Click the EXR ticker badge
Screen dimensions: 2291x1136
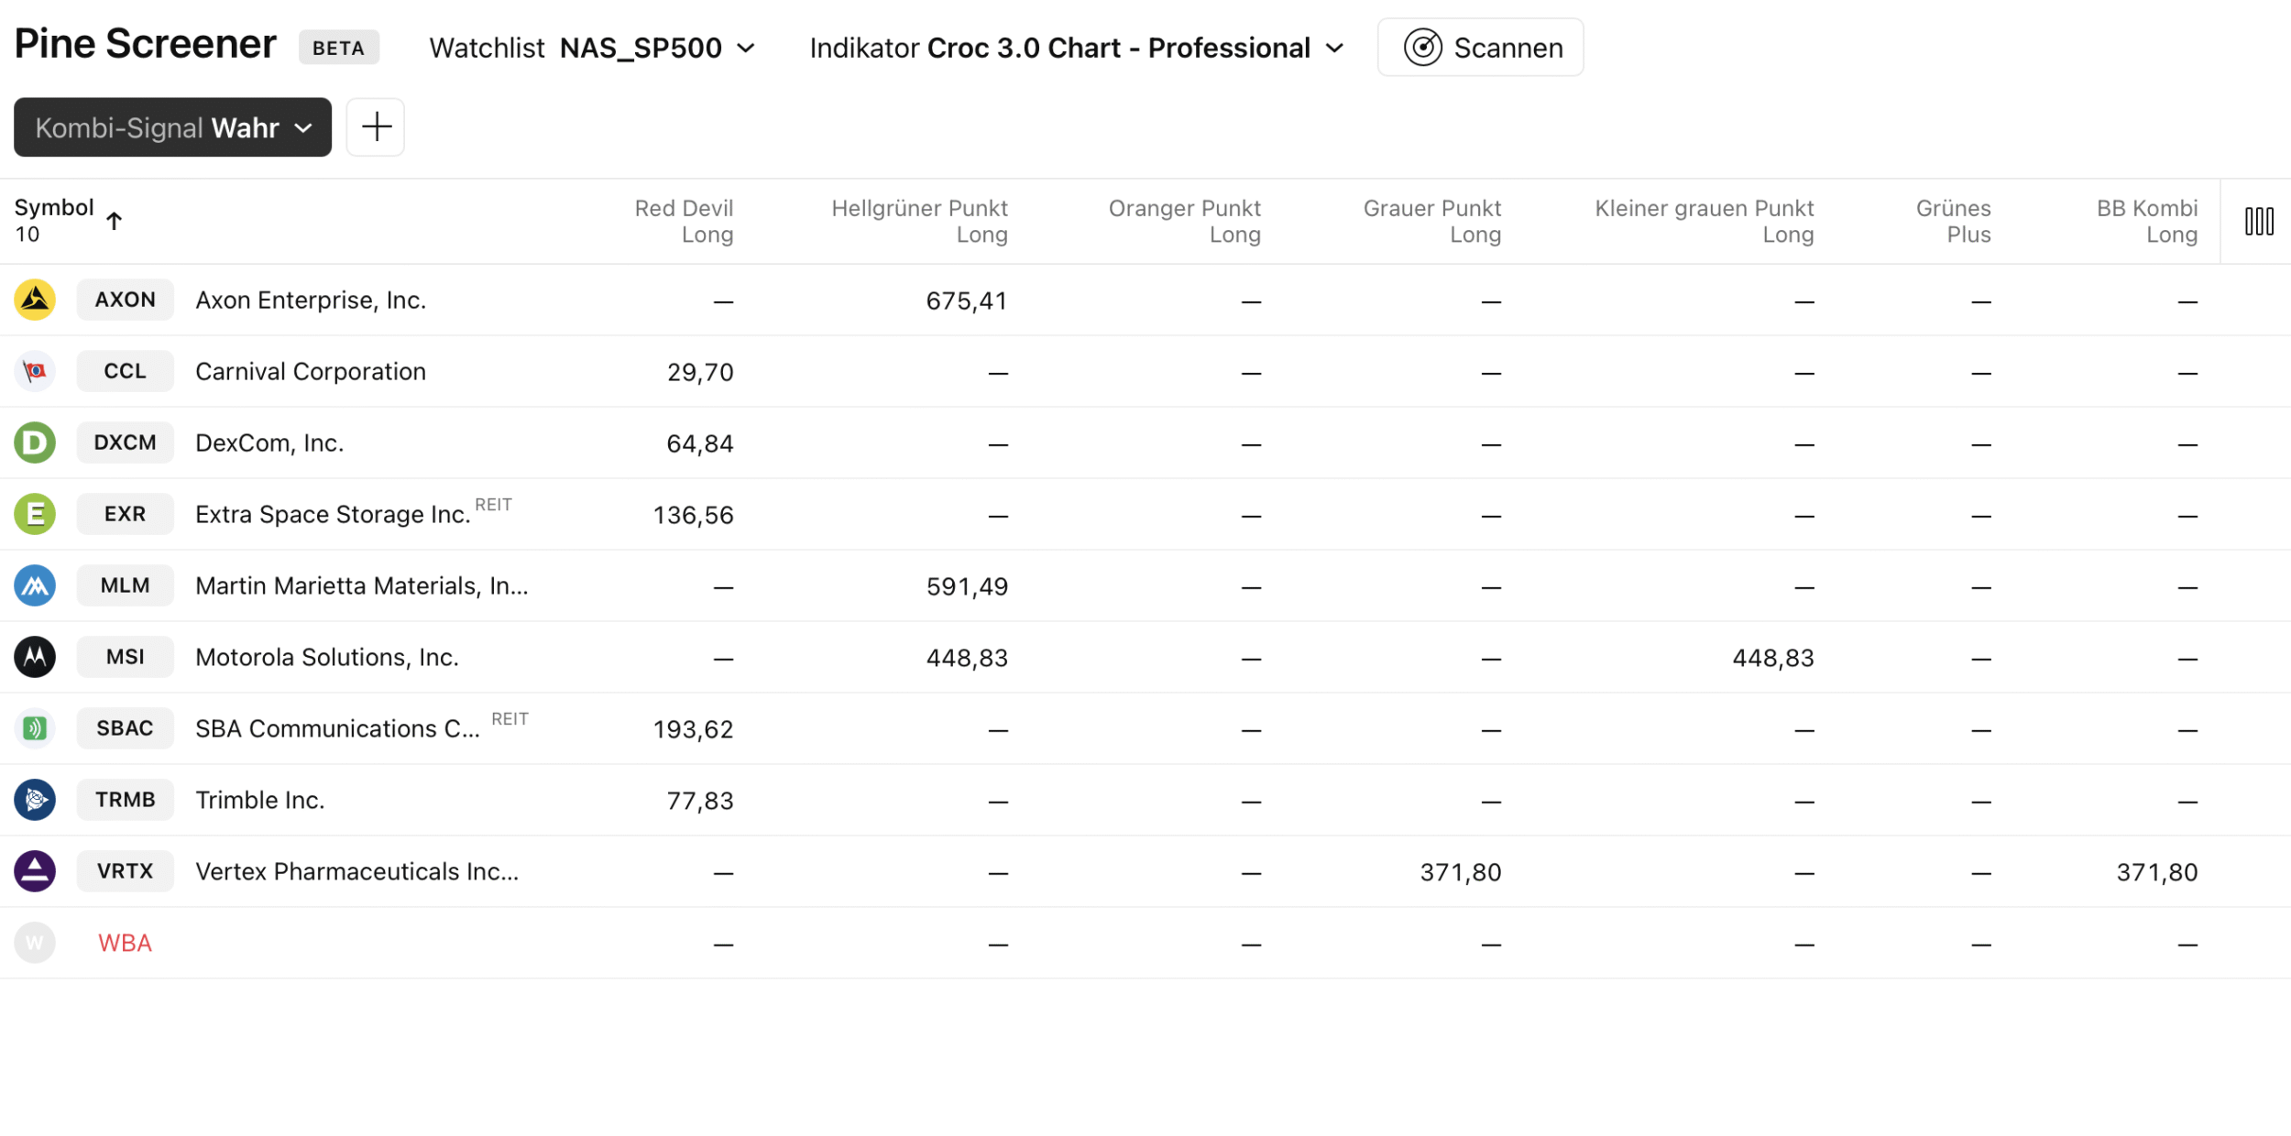point(125,514)
